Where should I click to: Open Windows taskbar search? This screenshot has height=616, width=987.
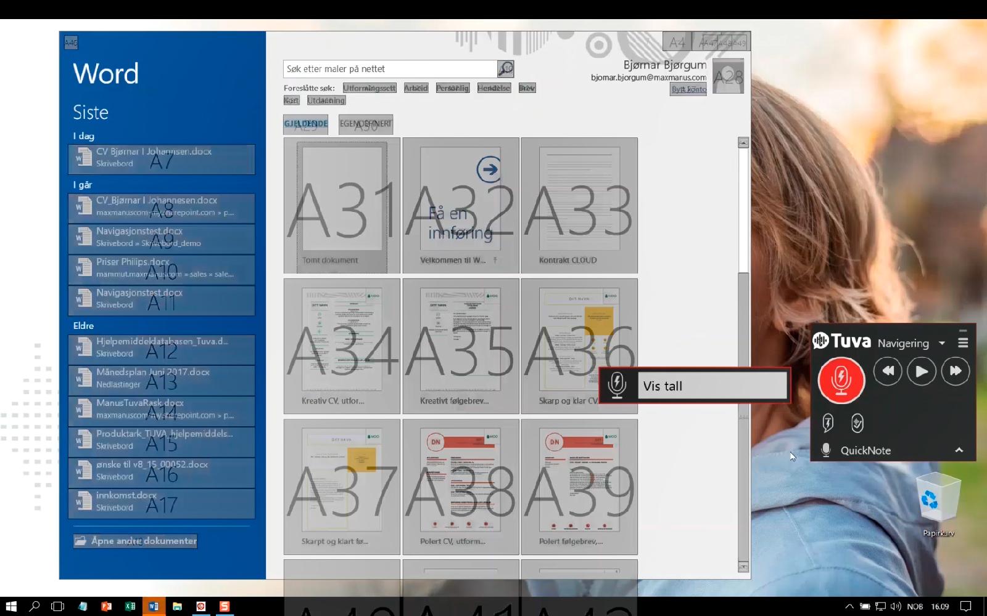point(35,606)
